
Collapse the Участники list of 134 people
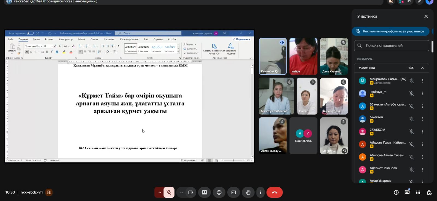click(x=423, y=68)
